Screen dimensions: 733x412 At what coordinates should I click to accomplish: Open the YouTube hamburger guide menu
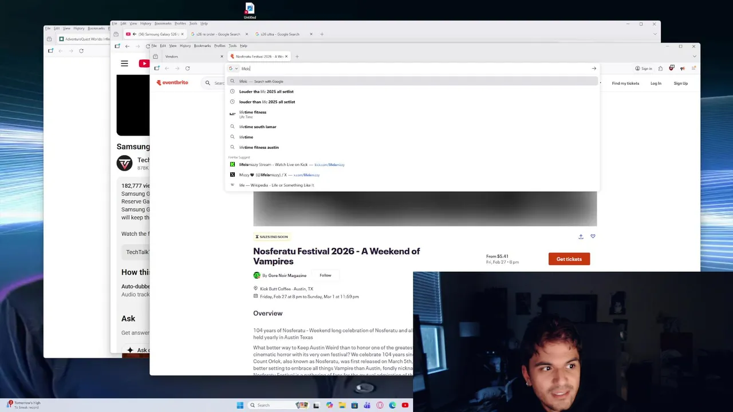pos(124,64)
